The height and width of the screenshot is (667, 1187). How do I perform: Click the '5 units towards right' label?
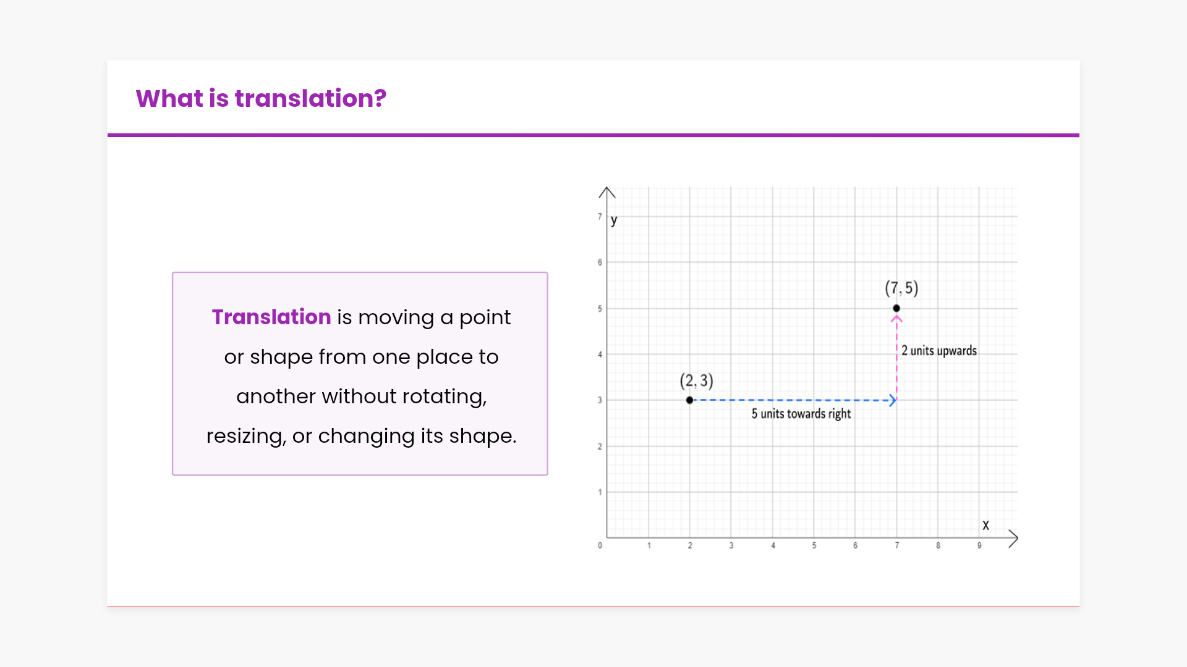coord(801,414)
